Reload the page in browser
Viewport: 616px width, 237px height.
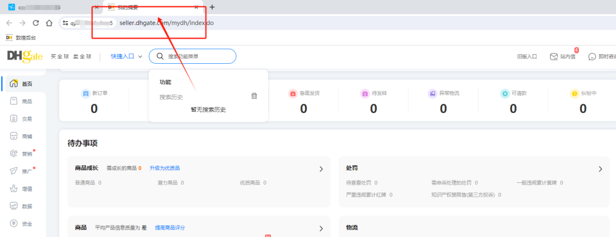point(36,23)
